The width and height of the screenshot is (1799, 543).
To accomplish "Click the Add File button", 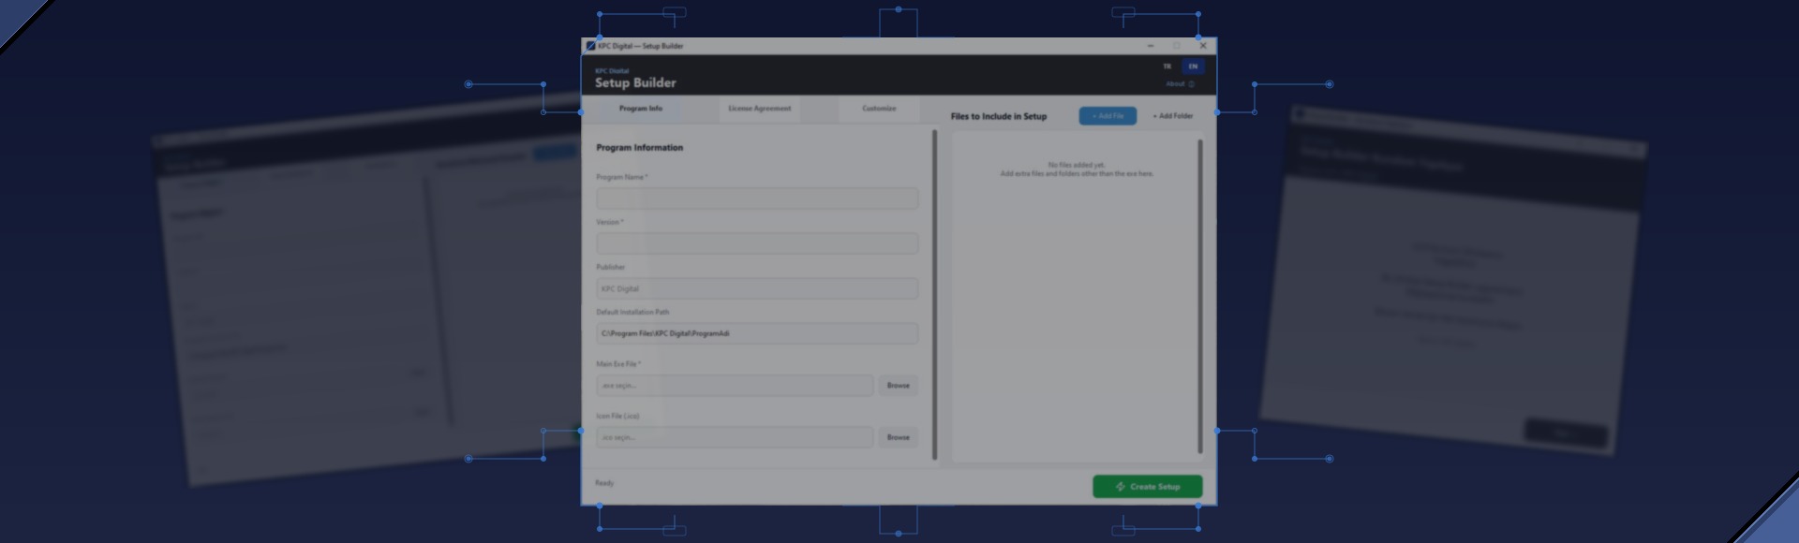I will (x=1108, y=116).
